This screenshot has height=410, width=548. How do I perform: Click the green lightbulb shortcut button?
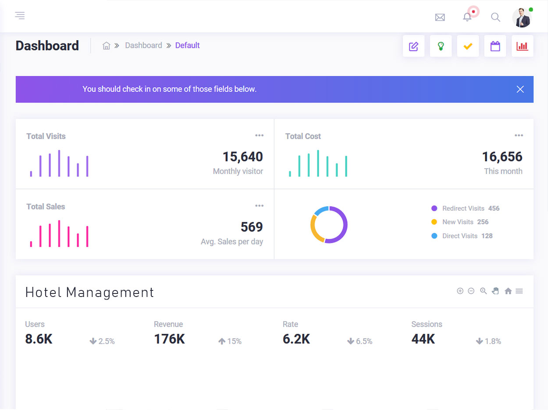(x=441, y=46)
